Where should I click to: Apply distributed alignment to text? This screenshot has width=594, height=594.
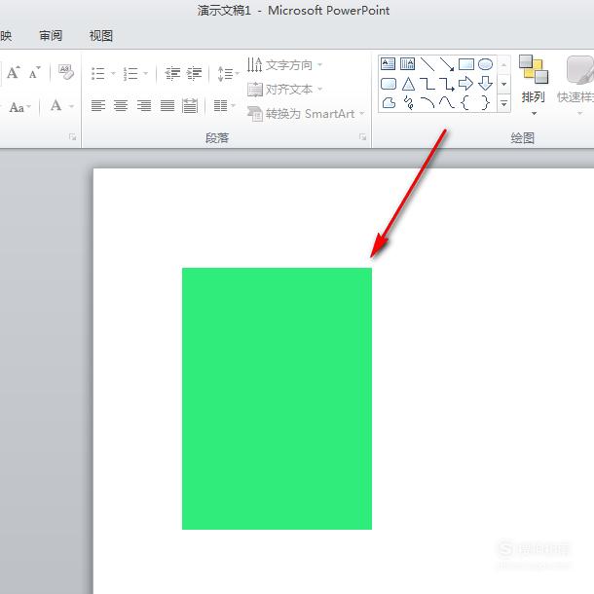(190, 106)
